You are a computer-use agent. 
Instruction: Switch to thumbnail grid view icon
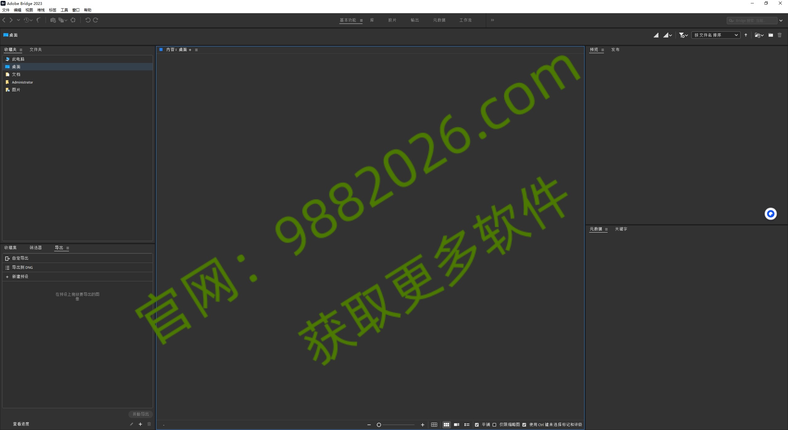(446, 424)
